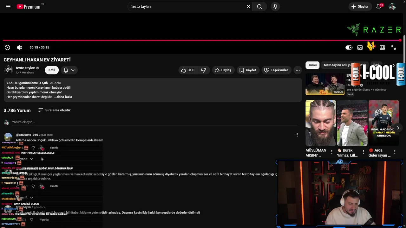Screen dimensions: 406x228
Task: Reply to Welviyim comment with Yanıtla
Action: point(44,220)
